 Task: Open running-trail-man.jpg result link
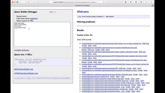coord(106,85)
